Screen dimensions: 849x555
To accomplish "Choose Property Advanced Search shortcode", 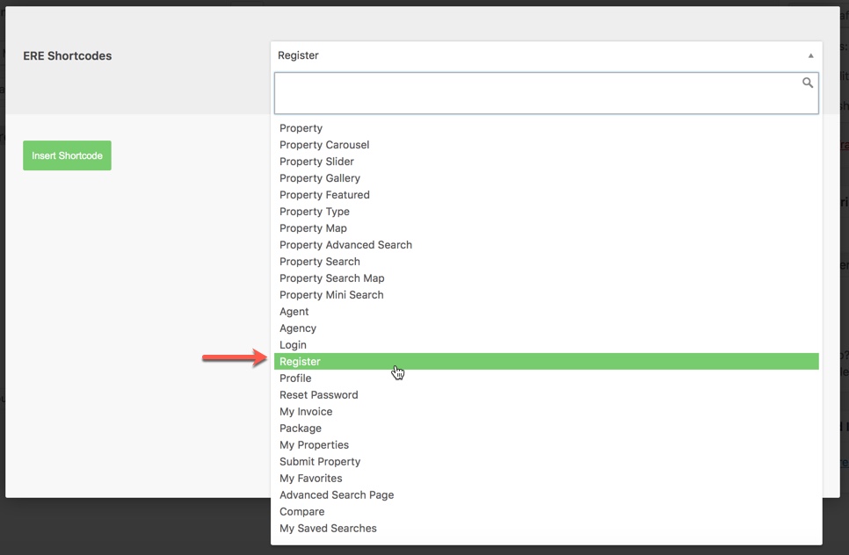I will coord(547,245).
